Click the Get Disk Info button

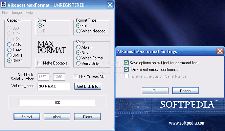point(88,86)
